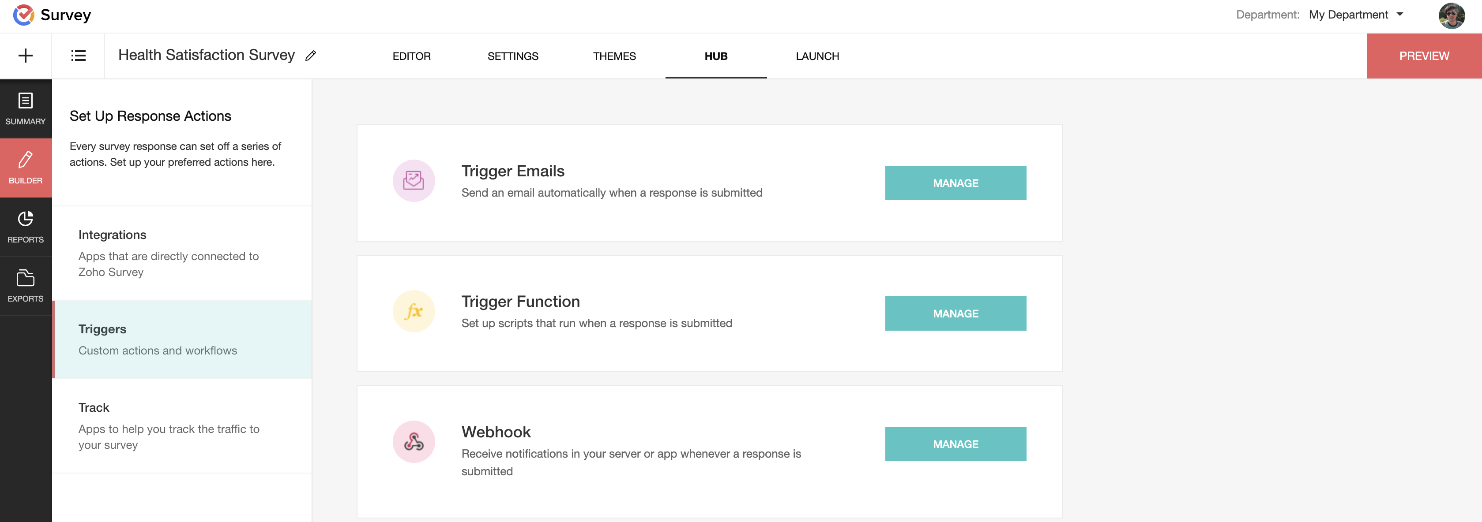Image resolution: width=1482 pixels, height=522 pixels.
Task: Click the pencil icon to rename survey
Action: point(311,56)
